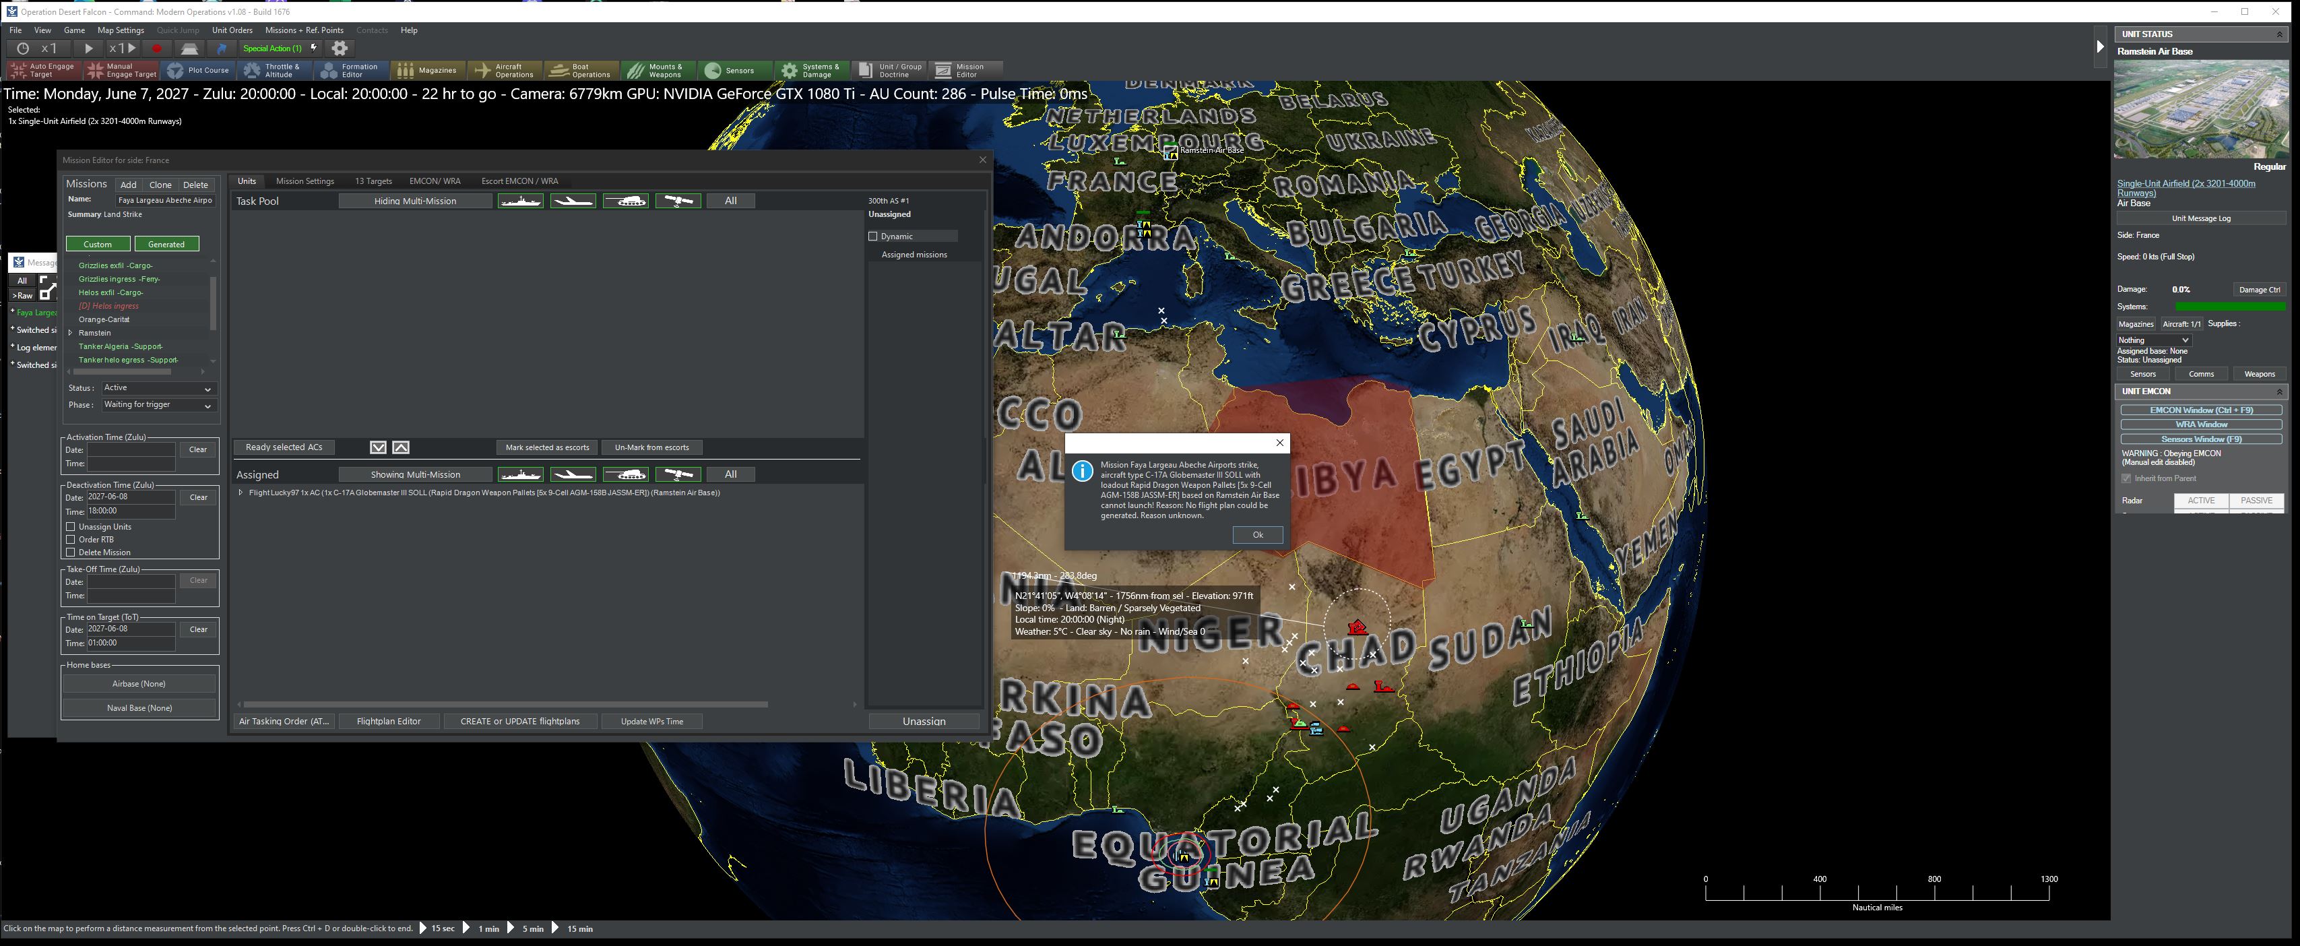Open Missions + Ref. Points menu
Screen dimensions: 2300x946
(305, 30)
